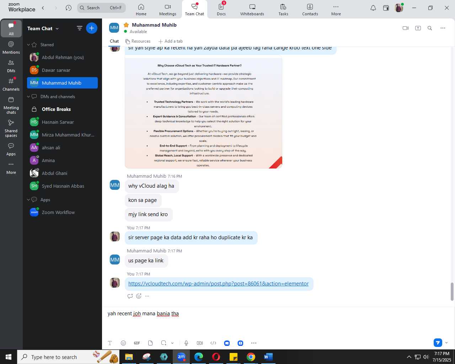
Task: Open the Docs tab
Action: [x=221, y=10]
